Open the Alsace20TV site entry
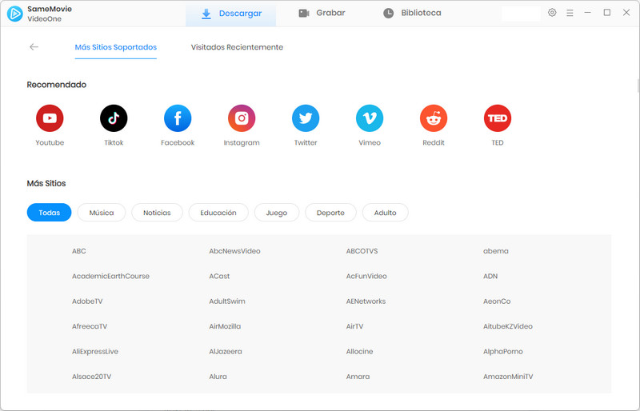Screen dimensions: 640x411 coord(91,377)
